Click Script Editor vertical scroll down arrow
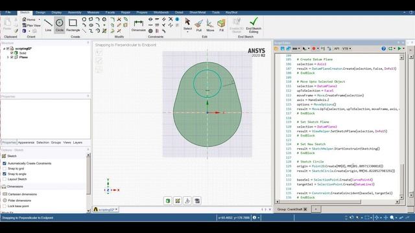Screen dimensions: 415x233 [x=401, y=197]
